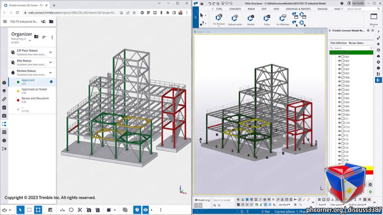Click the red Revise and Resubmit color dot
The width and height of the screenshot is (383, 215).
click(x=18, y=100)
